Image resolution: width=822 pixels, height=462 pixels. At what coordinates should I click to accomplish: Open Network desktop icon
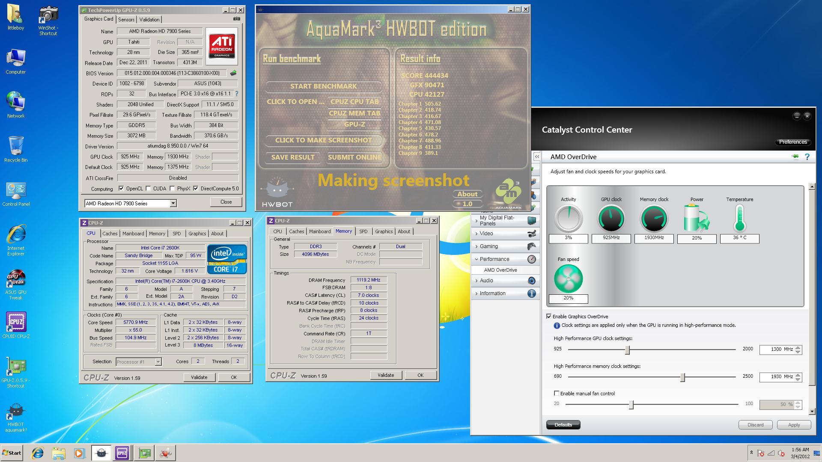(x=15, y=105)
